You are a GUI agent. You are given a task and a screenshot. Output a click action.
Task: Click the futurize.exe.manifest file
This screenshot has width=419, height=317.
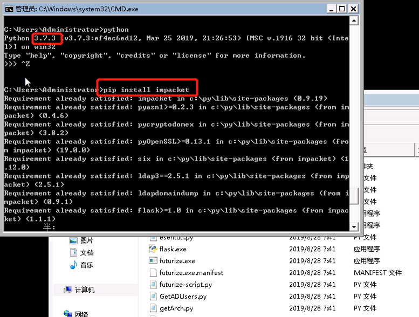191,273
